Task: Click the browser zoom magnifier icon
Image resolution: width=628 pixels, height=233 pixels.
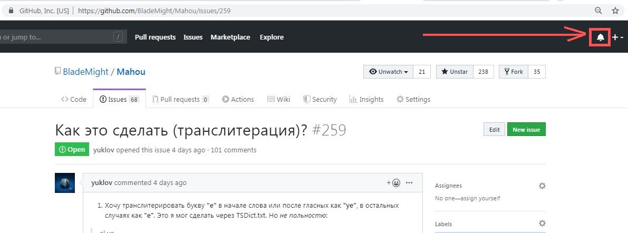Action: point(598,11)
